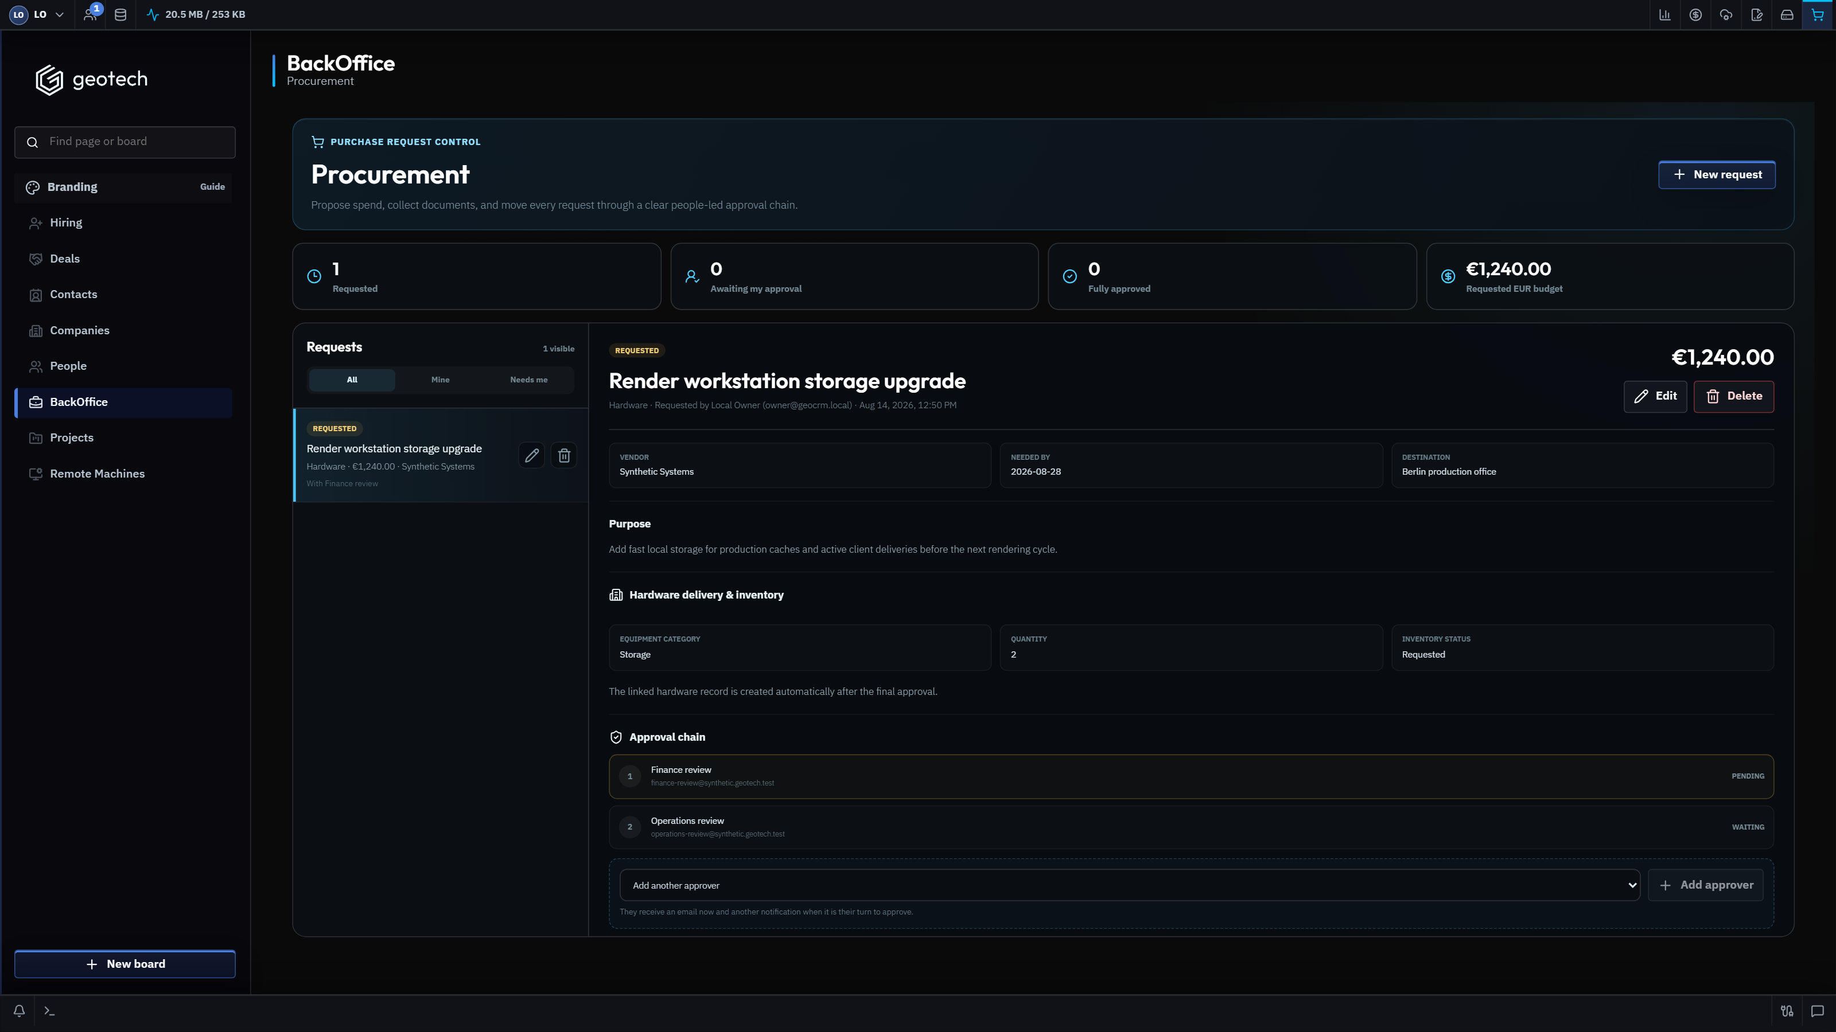Open the notifications bell icon
This screenshot has width=1836, height=1032.
[x=20, y=1011]
